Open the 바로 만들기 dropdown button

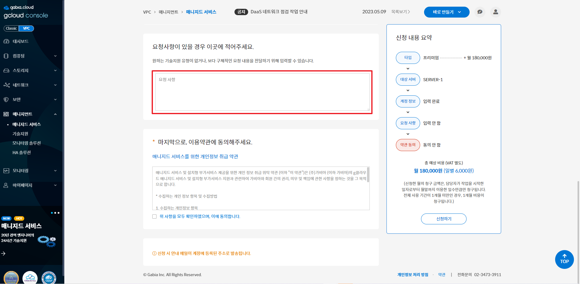447,12
